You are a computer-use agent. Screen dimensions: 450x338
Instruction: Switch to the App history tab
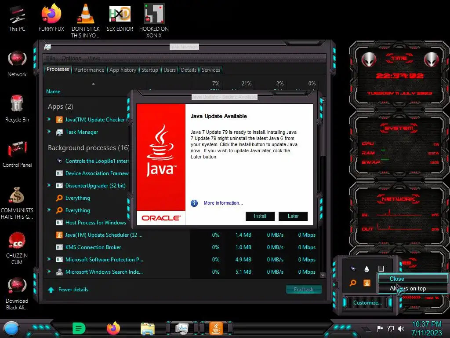click(123, 70)
